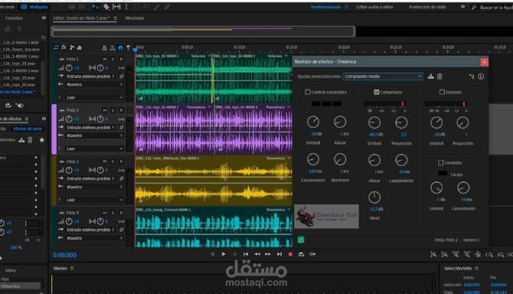
Task: Click the fx effects icon above tracks
Action: click(64, 47)
